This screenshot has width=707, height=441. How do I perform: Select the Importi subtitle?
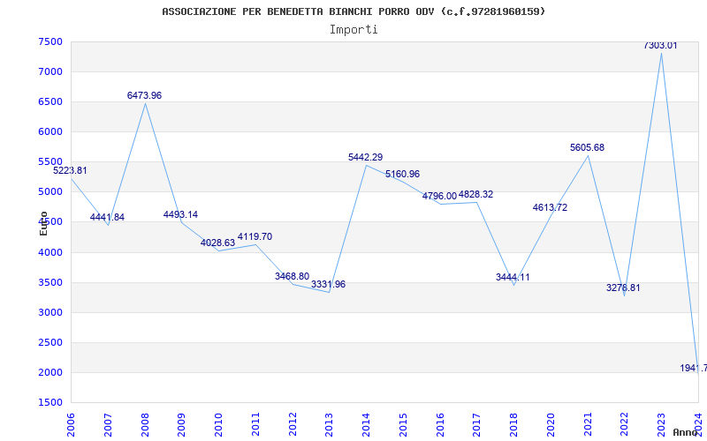pyautogui.click(x=353, y=30)
